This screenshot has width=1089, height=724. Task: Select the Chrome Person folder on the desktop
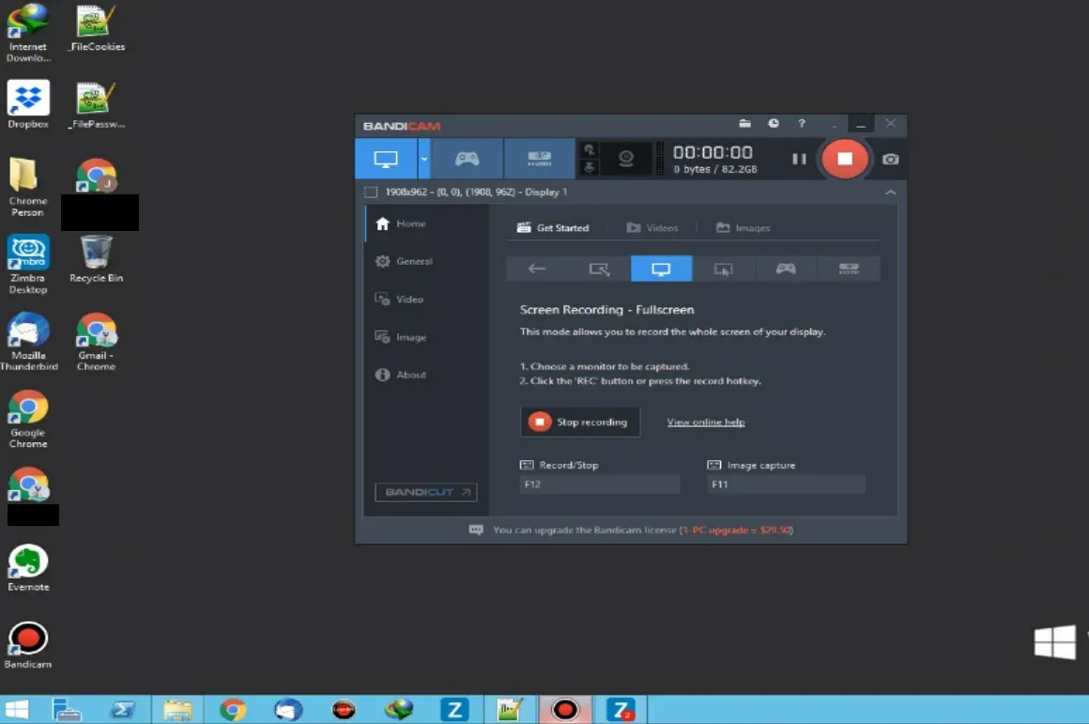pyautogui.click(x=28, y=187)
